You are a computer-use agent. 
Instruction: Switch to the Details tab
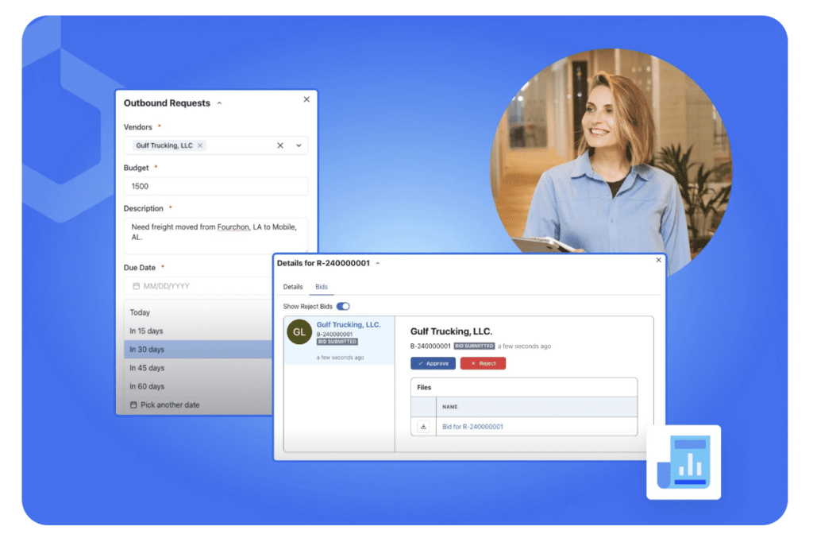pos(293,287)
